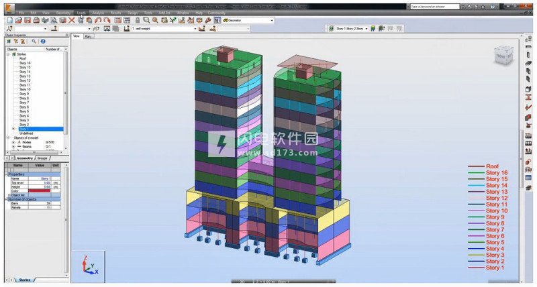The image size is (537, 287).
Task: Click the wrench preferences icon
Action: click(208, 20)
